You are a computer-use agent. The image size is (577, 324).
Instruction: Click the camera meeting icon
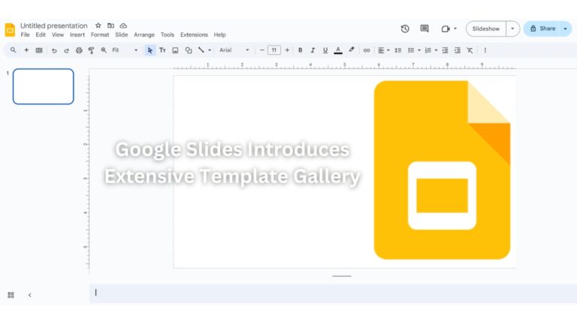click(x=446, y=28)
